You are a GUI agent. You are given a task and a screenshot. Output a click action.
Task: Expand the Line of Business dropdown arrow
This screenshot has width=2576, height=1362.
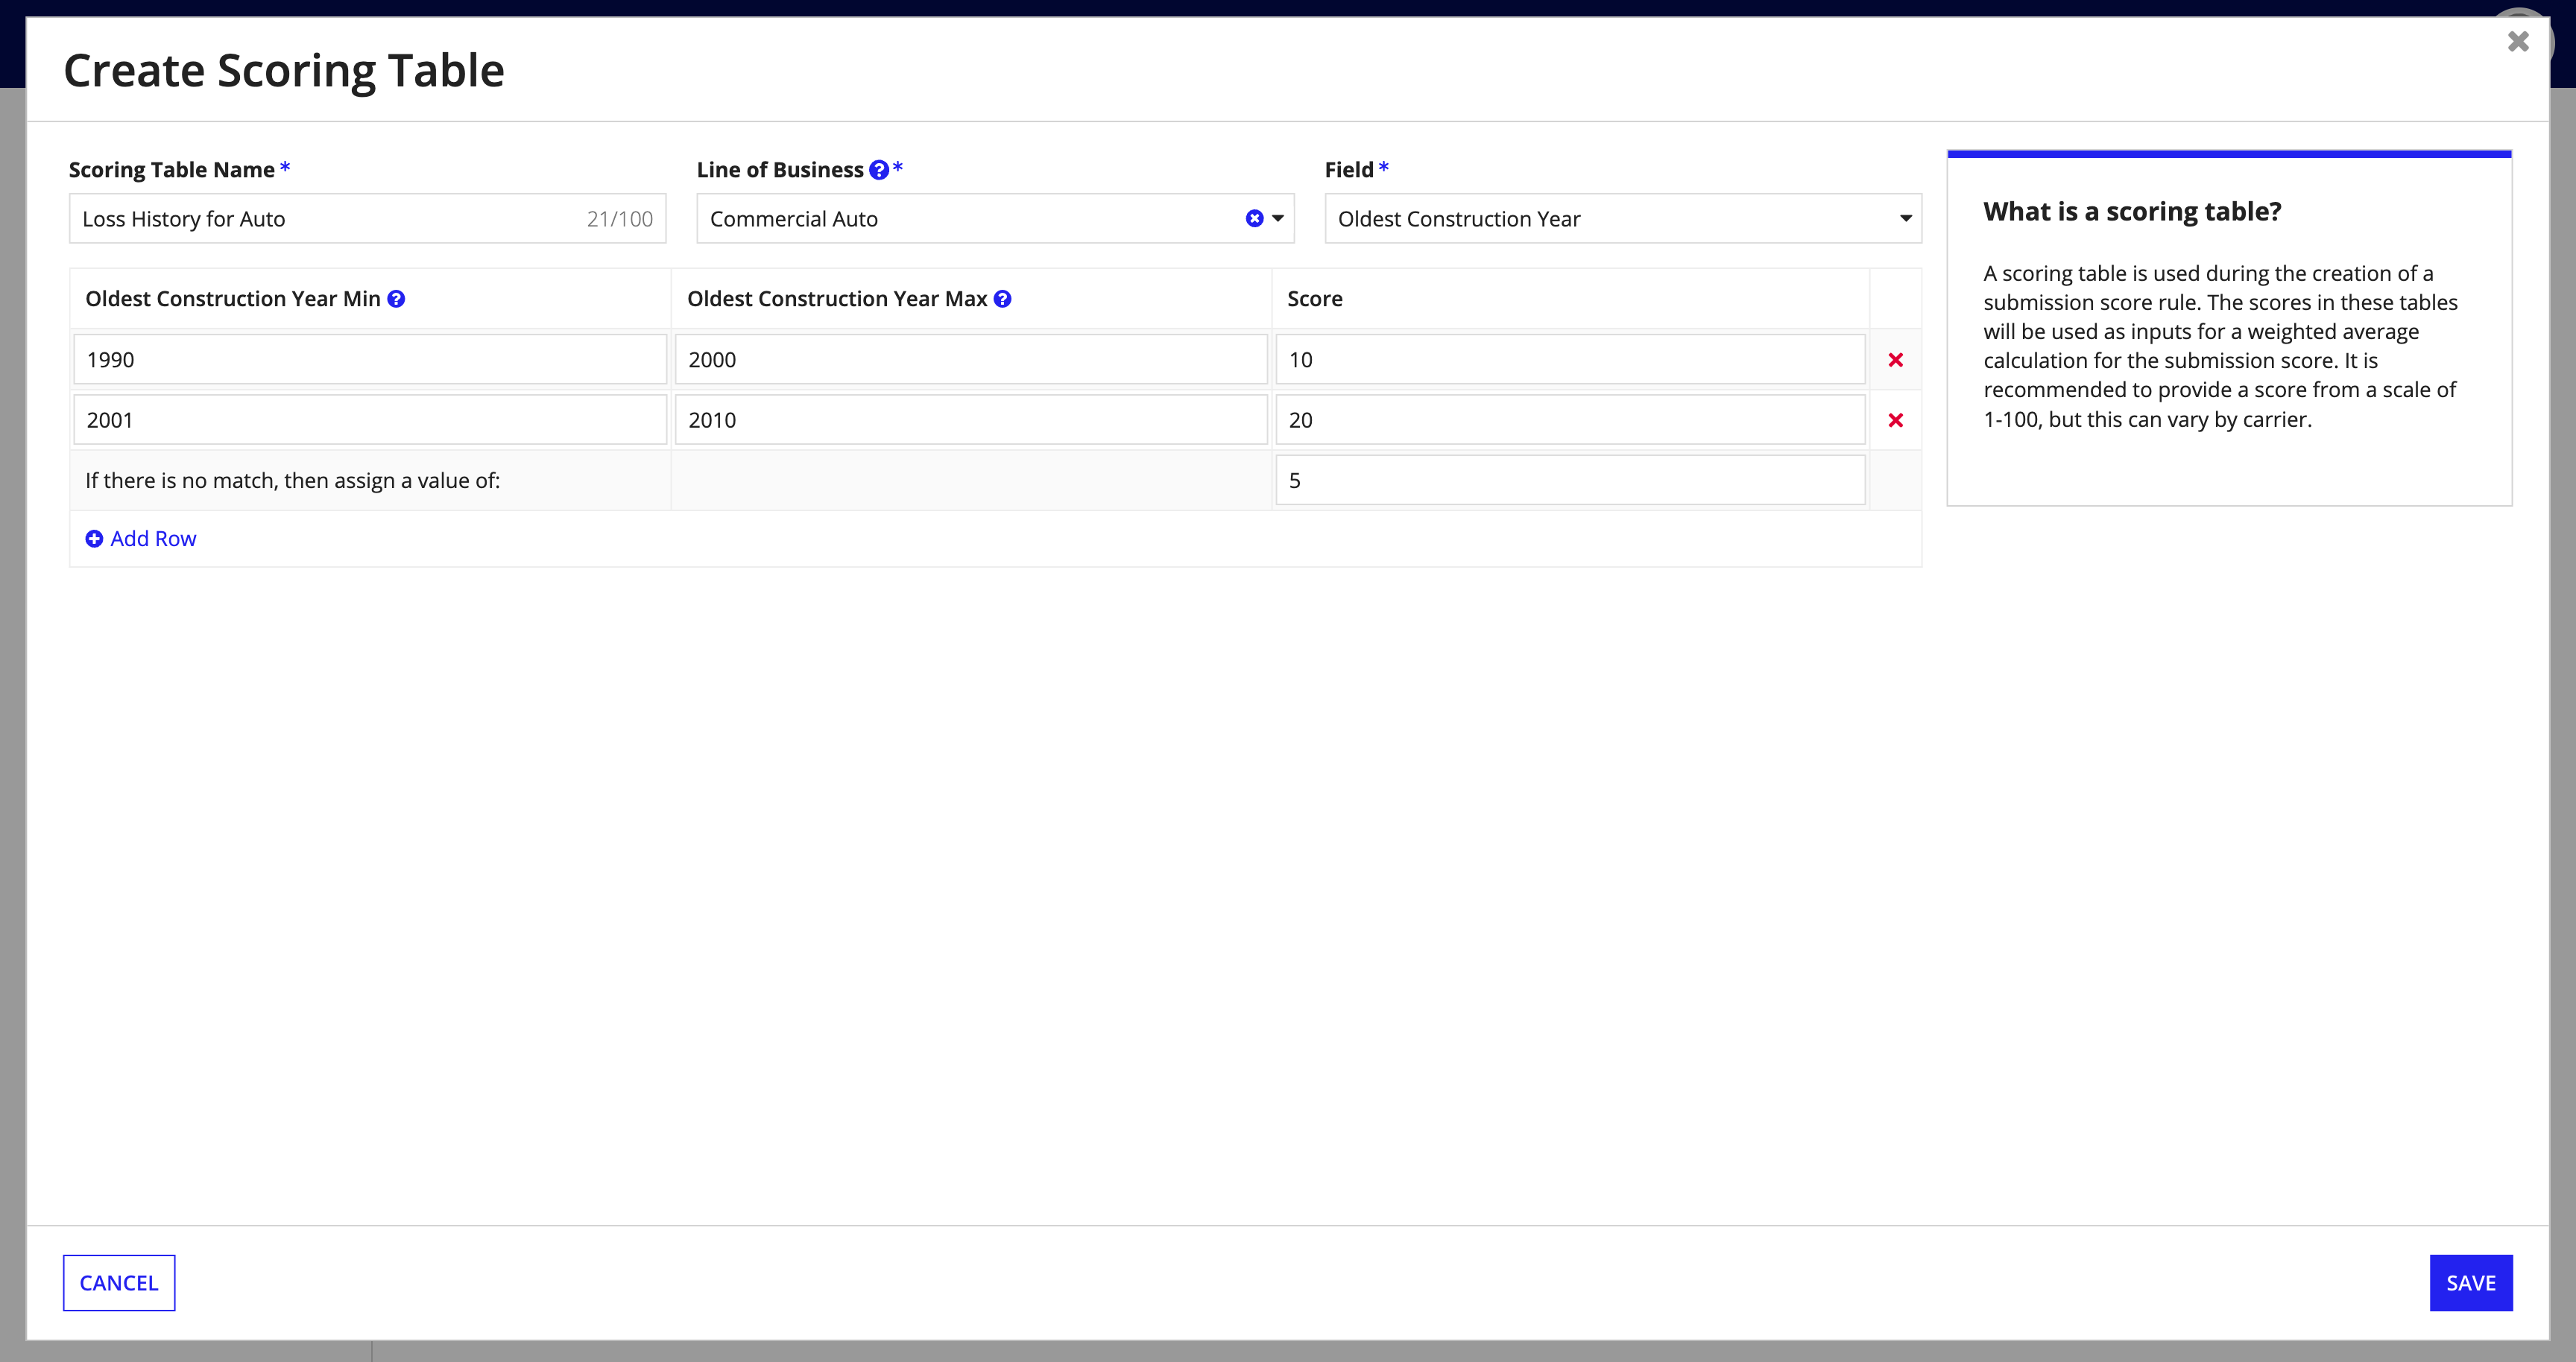pos(1278,219)
